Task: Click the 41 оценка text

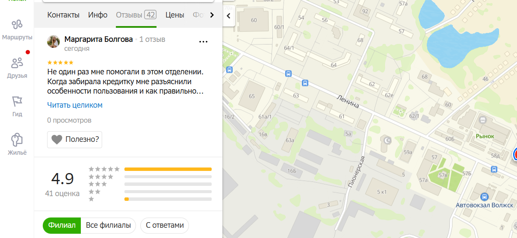Action: (x=62, y=194)
